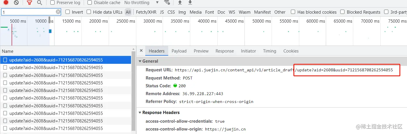
Task: Click the export HAR download arrow icon
Action: [190, 3]
